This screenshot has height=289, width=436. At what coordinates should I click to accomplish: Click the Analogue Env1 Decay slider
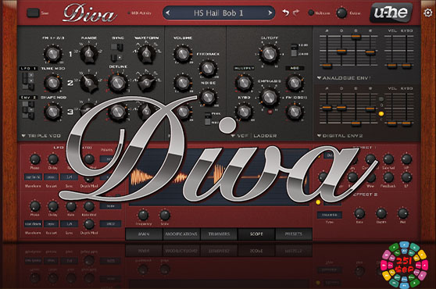341,51
